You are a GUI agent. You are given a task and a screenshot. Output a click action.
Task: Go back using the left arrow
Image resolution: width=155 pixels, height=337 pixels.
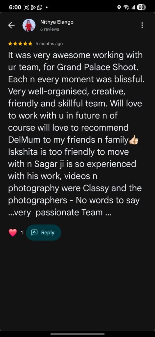11,25
